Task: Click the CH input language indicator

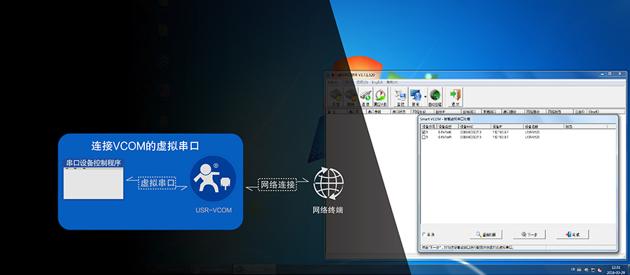Action: click(x=572, y=269)
